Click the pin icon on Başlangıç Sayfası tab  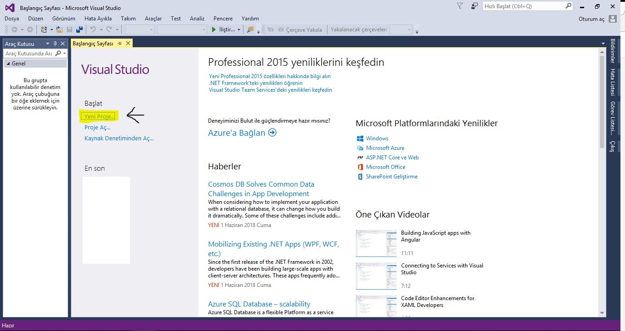[120, 43]
